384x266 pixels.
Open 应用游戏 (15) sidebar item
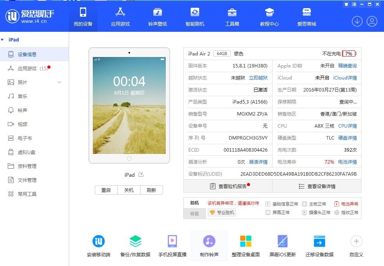tap(34, 68)
